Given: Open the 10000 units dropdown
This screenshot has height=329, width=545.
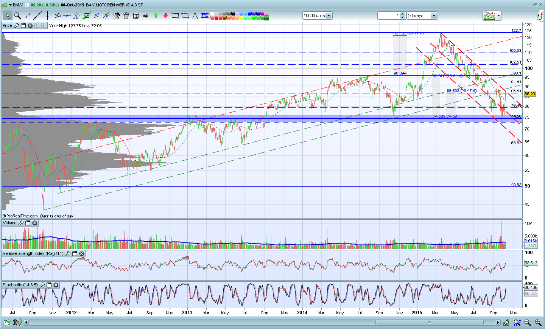Looking at the screenshot, I should click(329, 16).
